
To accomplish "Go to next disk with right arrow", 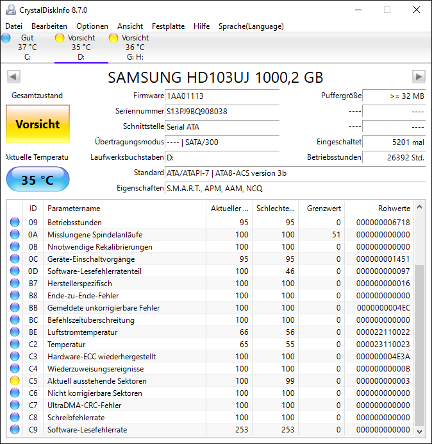I will (419, 77).
